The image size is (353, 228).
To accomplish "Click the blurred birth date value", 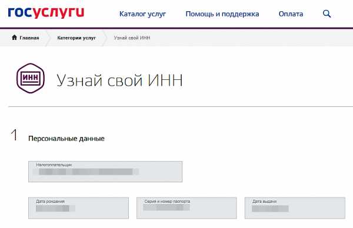I will 55,209.
